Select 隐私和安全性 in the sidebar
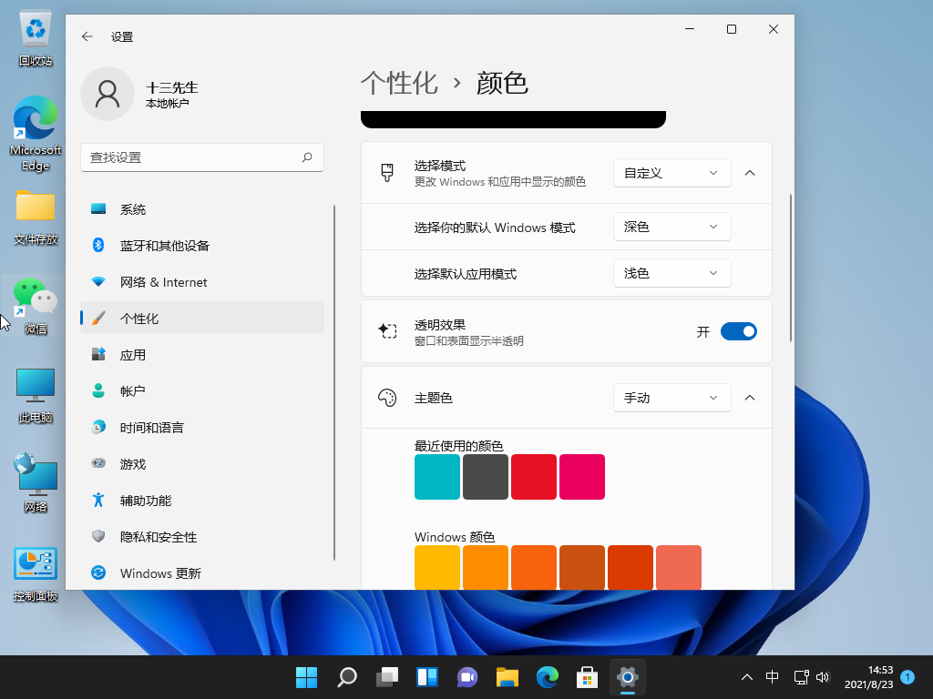This screenshot has height=699, width=933. click(x=156, y=537)
